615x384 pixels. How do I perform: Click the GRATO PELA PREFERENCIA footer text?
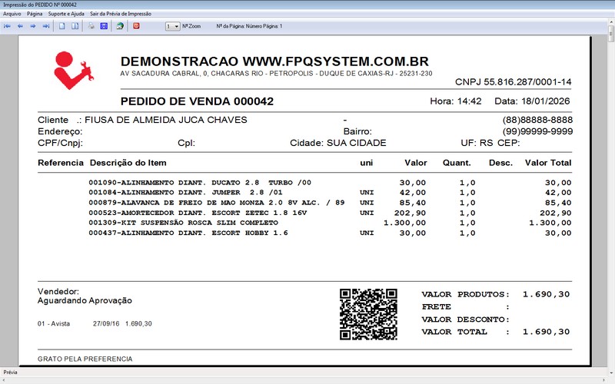tap(85, 359)
